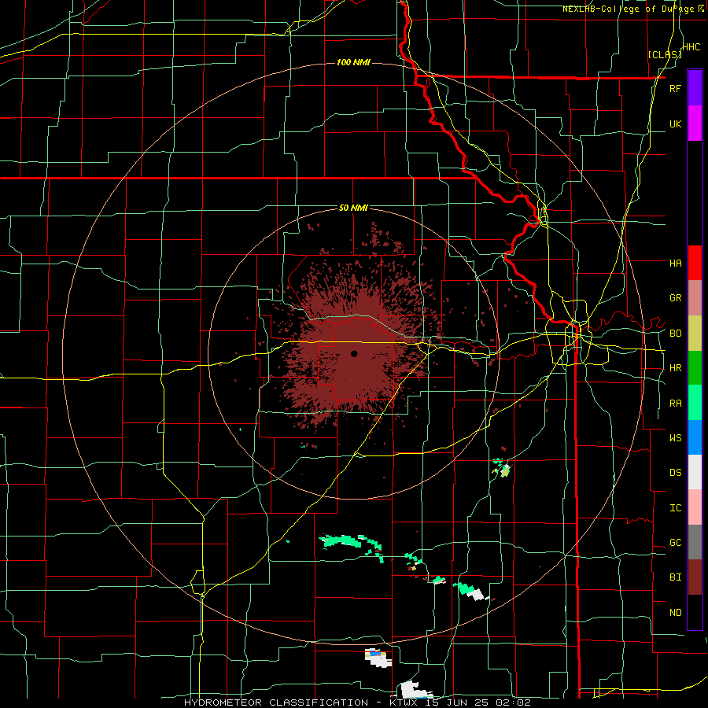Click the DS legend label
This screenshot has width=708, height=708.
[676, 472]
